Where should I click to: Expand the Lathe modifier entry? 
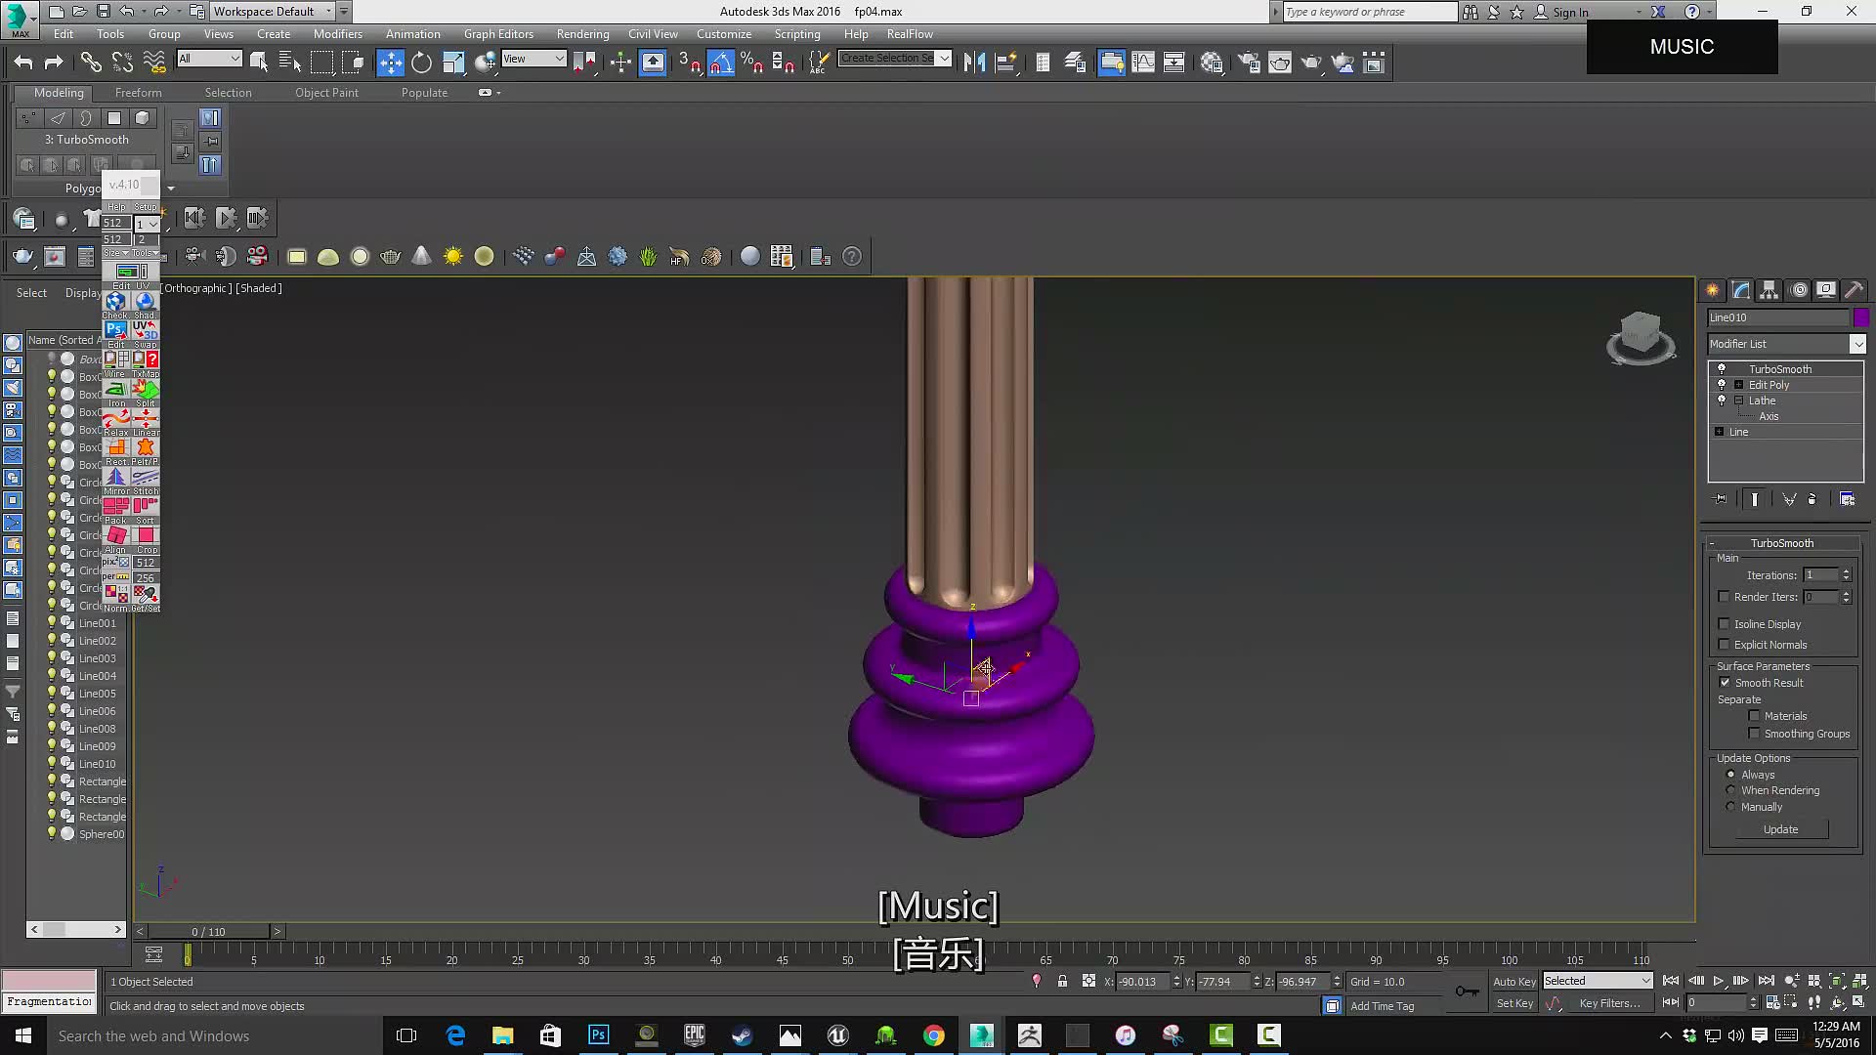coord(1738,400)
